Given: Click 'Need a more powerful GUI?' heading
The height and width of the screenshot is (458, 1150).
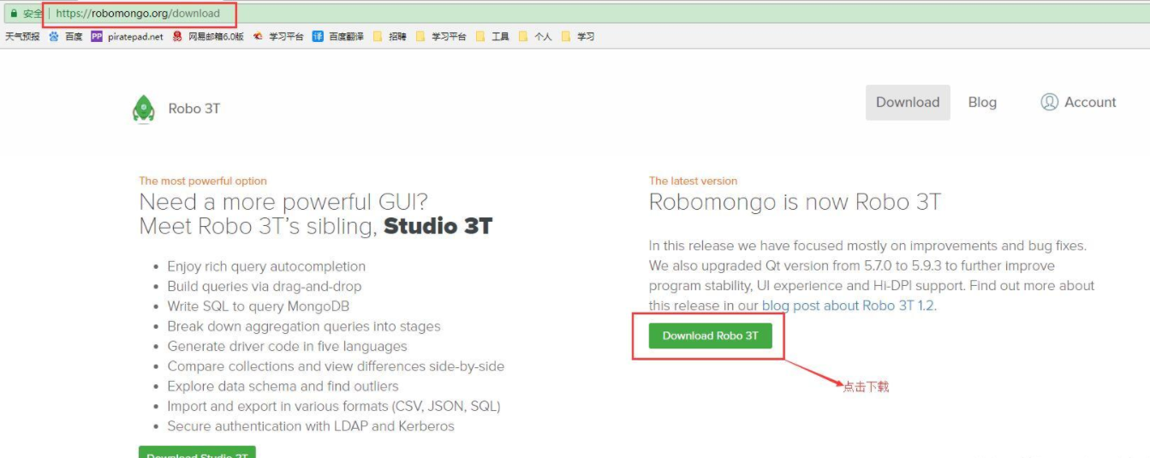Looking at the screenshot, I should coord(283,202).
